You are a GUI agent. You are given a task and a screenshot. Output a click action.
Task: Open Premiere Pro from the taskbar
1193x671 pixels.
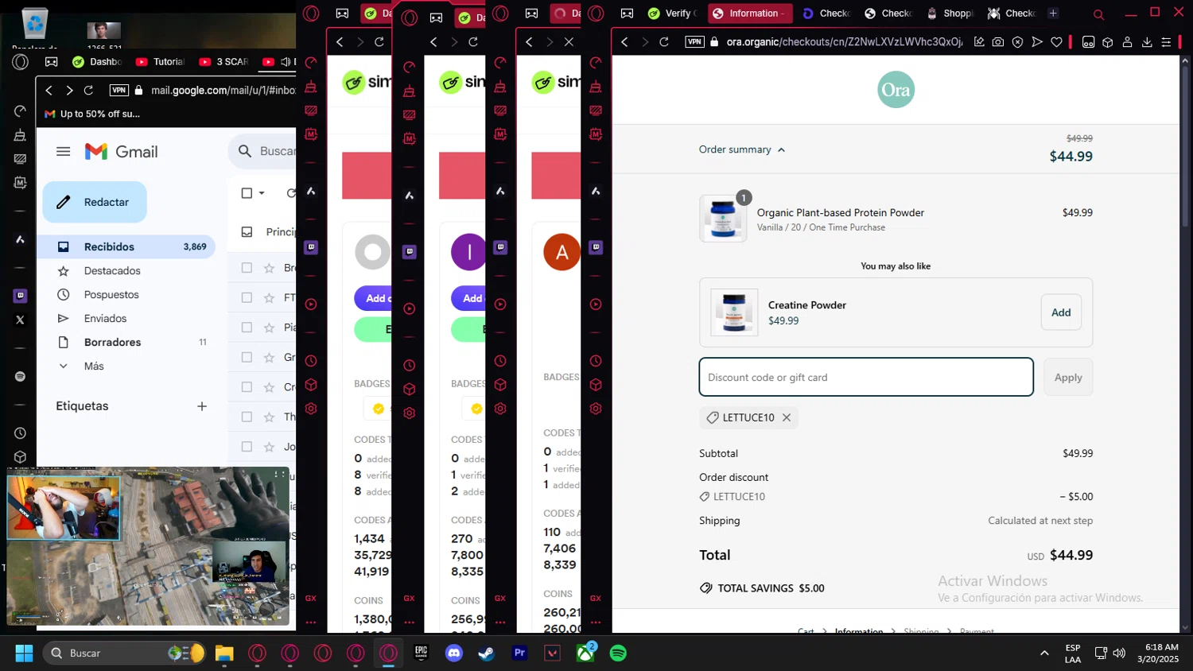point(519,653)
